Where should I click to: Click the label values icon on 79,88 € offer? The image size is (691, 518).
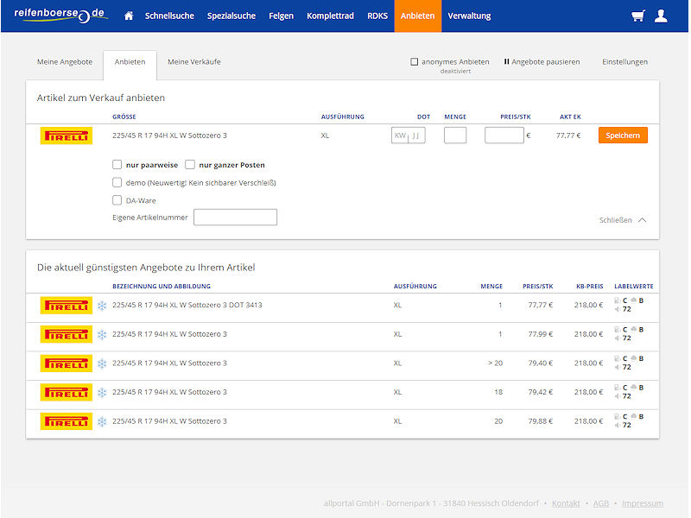629,420
